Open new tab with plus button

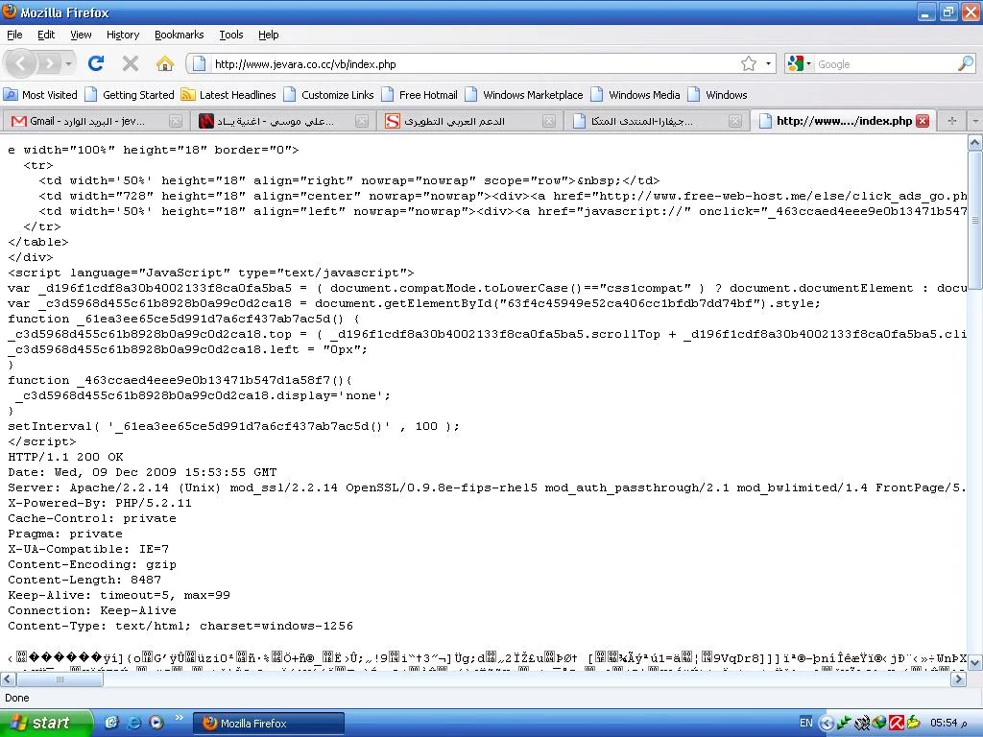(951, 121)
